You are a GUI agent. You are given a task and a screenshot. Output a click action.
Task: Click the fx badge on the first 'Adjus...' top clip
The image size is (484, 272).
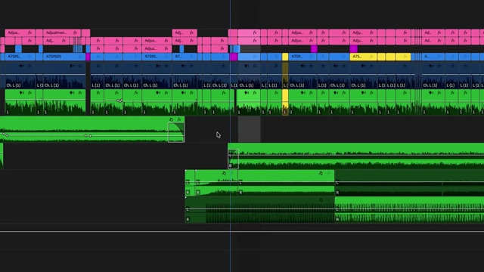click(29, 32)
